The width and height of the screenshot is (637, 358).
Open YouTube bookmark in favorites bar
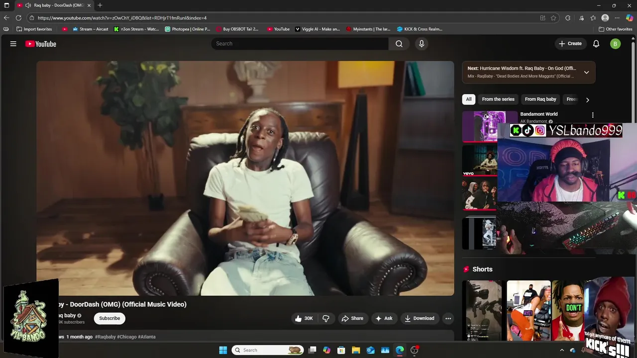[278, 29]
